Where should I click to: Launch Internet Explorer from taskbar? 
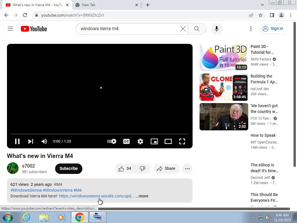click(26, 217)
